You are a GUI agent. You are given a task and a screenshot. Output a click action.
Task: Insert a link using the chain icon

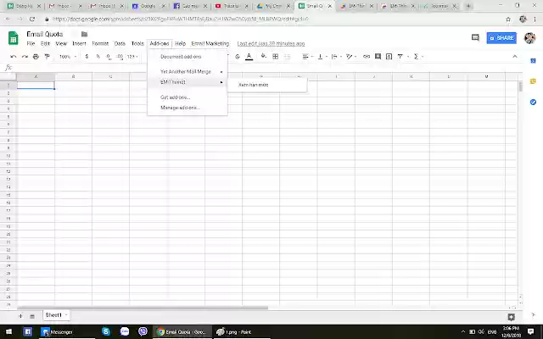click(367, 57)
